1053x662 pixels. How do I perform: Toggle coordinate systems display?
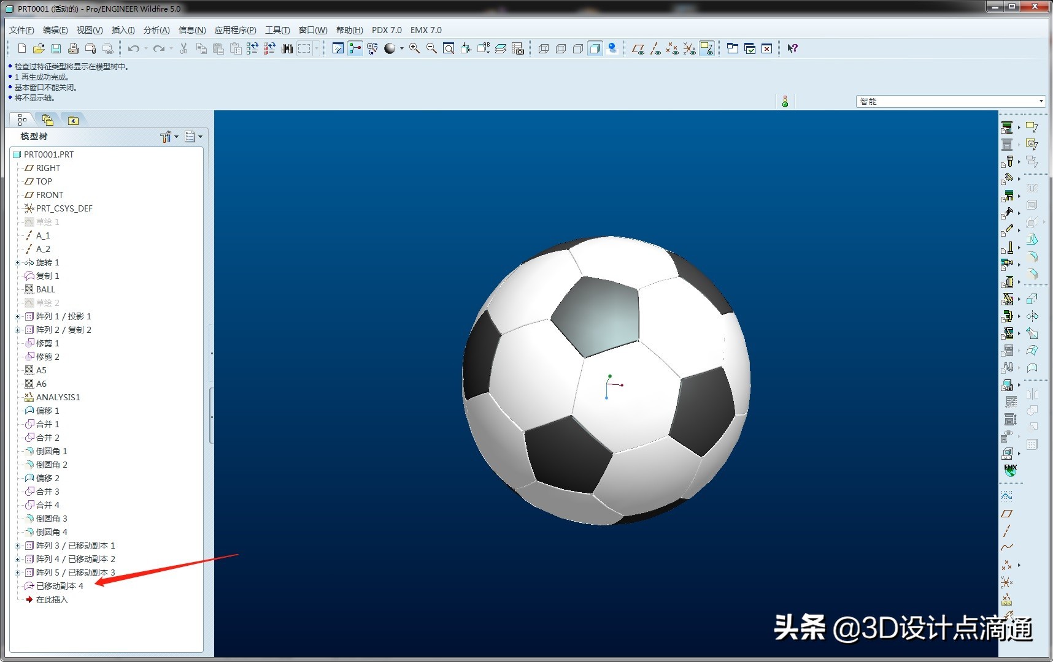[x=690, y=48]
